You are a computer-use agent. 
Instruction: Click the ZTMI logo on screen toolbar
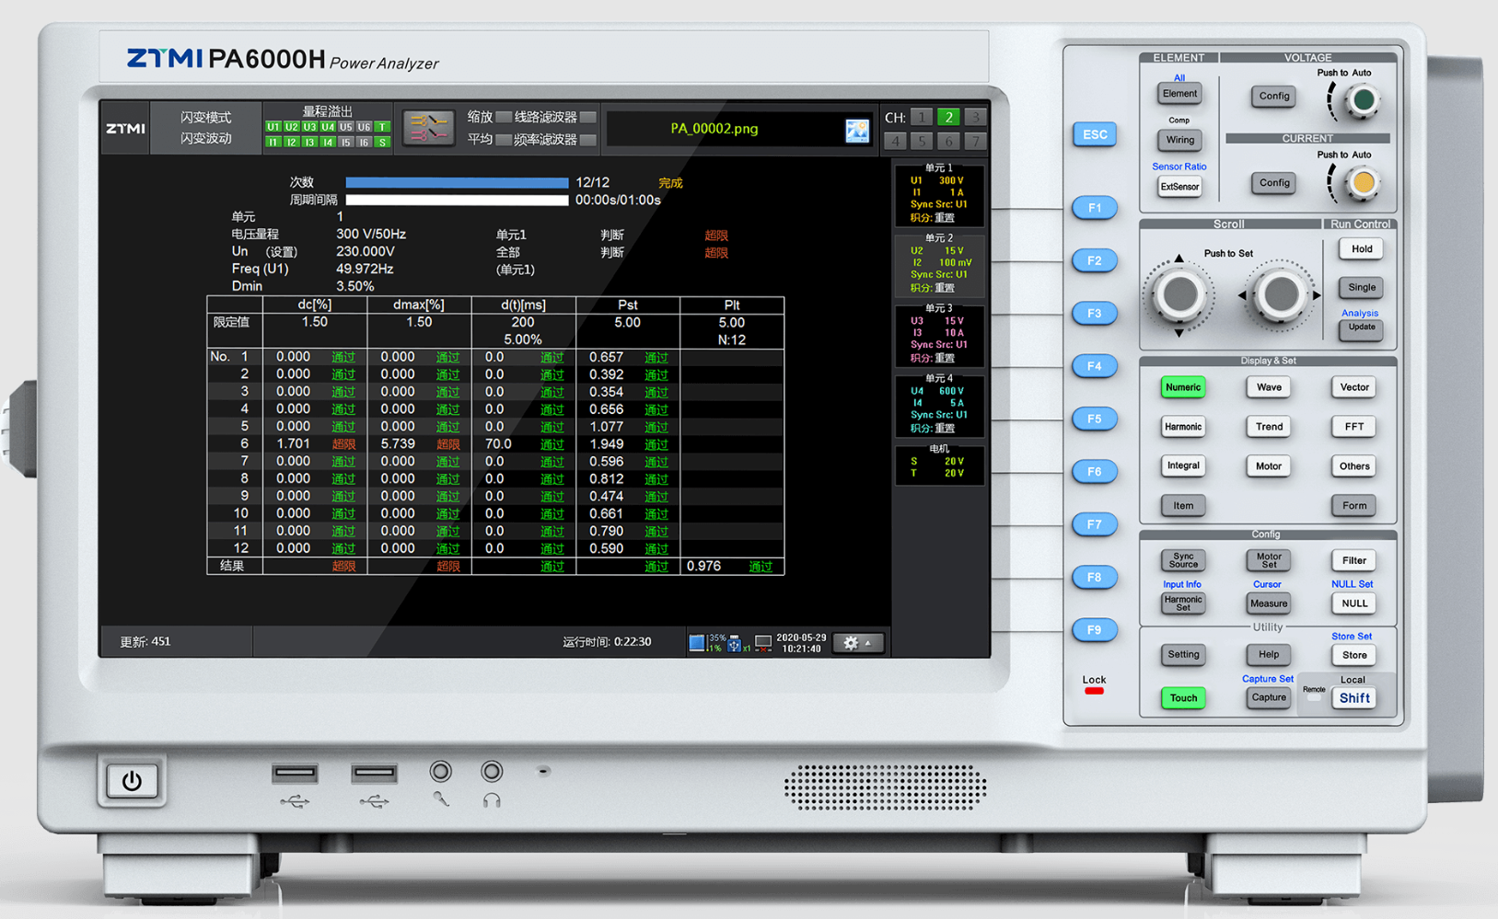[x=125, y=129]
